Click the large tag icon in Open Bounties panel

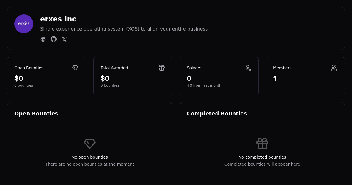coord(90,144)
